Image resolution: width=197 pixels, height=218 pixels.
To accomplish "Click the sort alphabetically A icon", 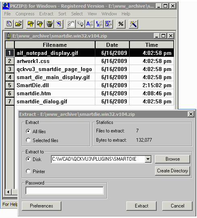I will click(90, 24).
